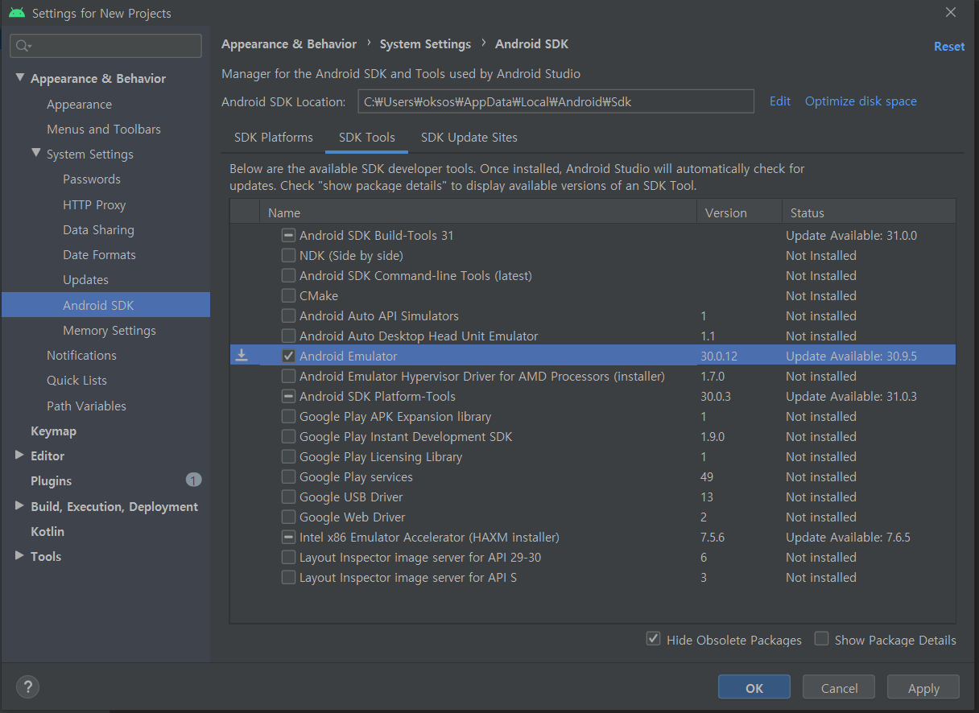979x713 pixels.
Task: Click the Cancel button
Action: pos(840,688)
